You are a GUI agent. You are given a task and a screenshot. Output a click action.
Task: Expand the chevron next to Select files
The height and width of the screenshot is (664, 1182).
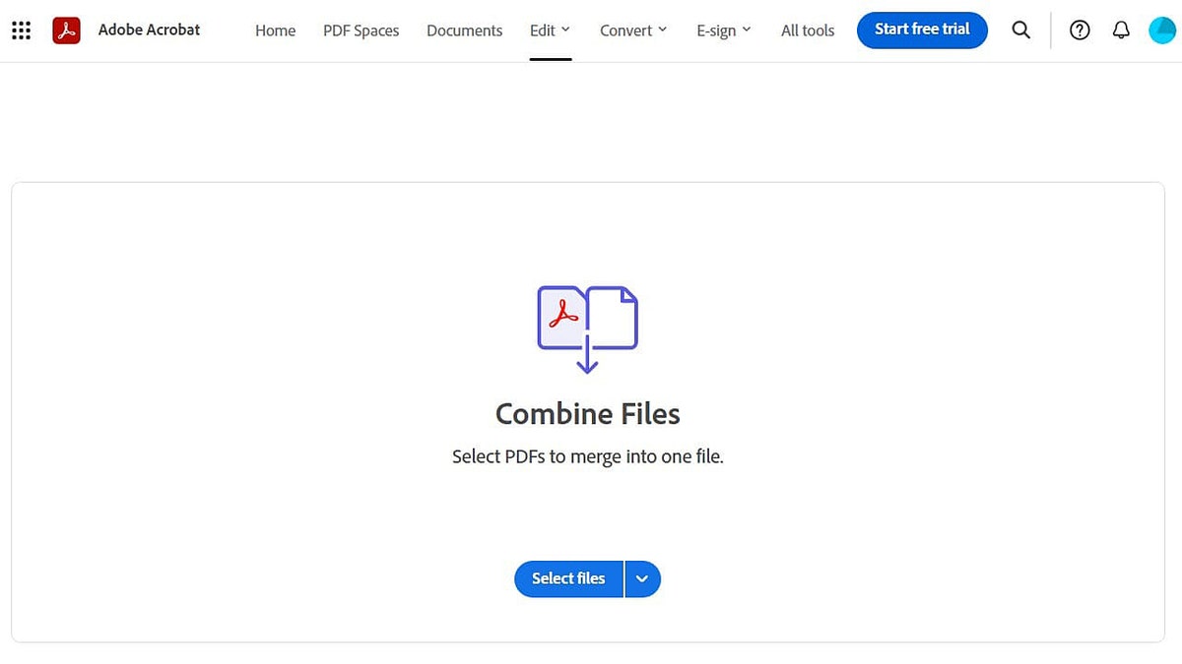click(642, 578)
